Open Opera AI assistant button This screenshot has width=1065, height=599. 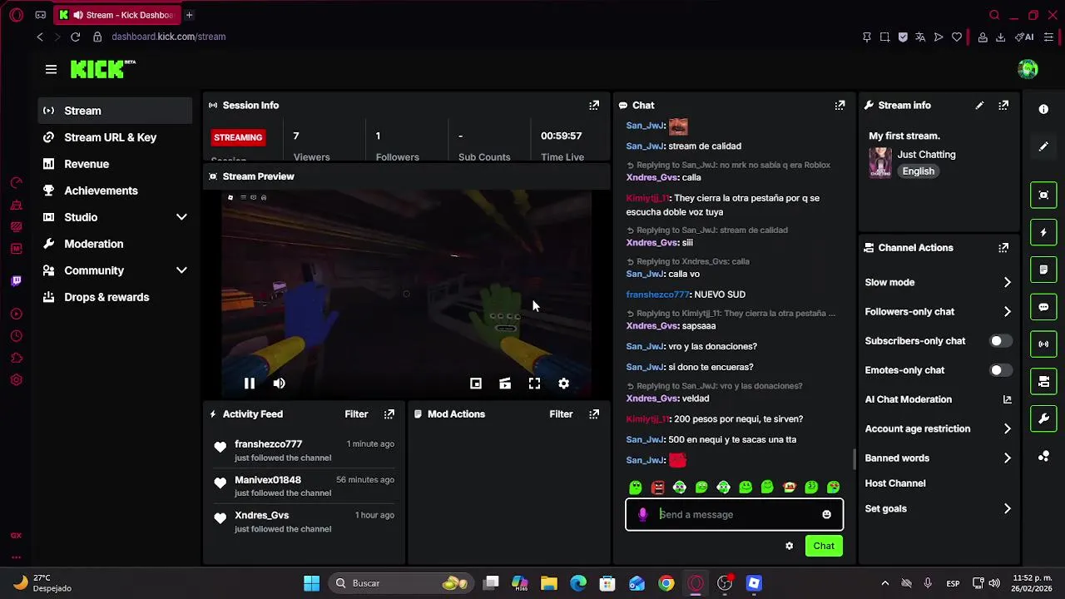tap(1024, 37)
